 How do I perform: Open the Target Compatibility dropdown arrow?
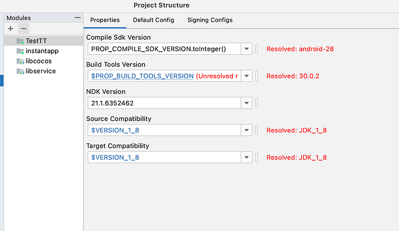click(x=247, y=157)
